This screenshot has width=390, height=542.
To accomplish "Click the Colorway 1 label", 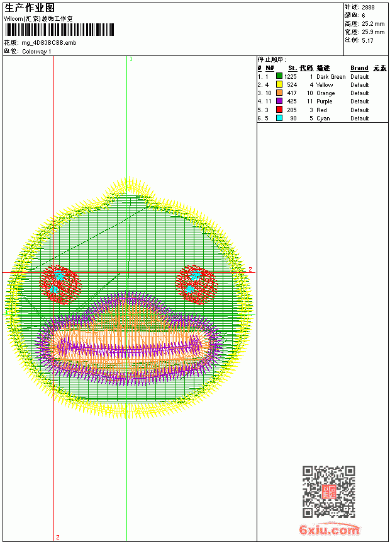I will [36, 52].
